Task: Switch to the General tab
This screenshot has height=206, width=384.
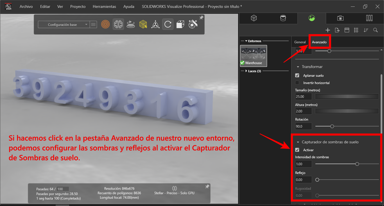Action: point(300,42)
